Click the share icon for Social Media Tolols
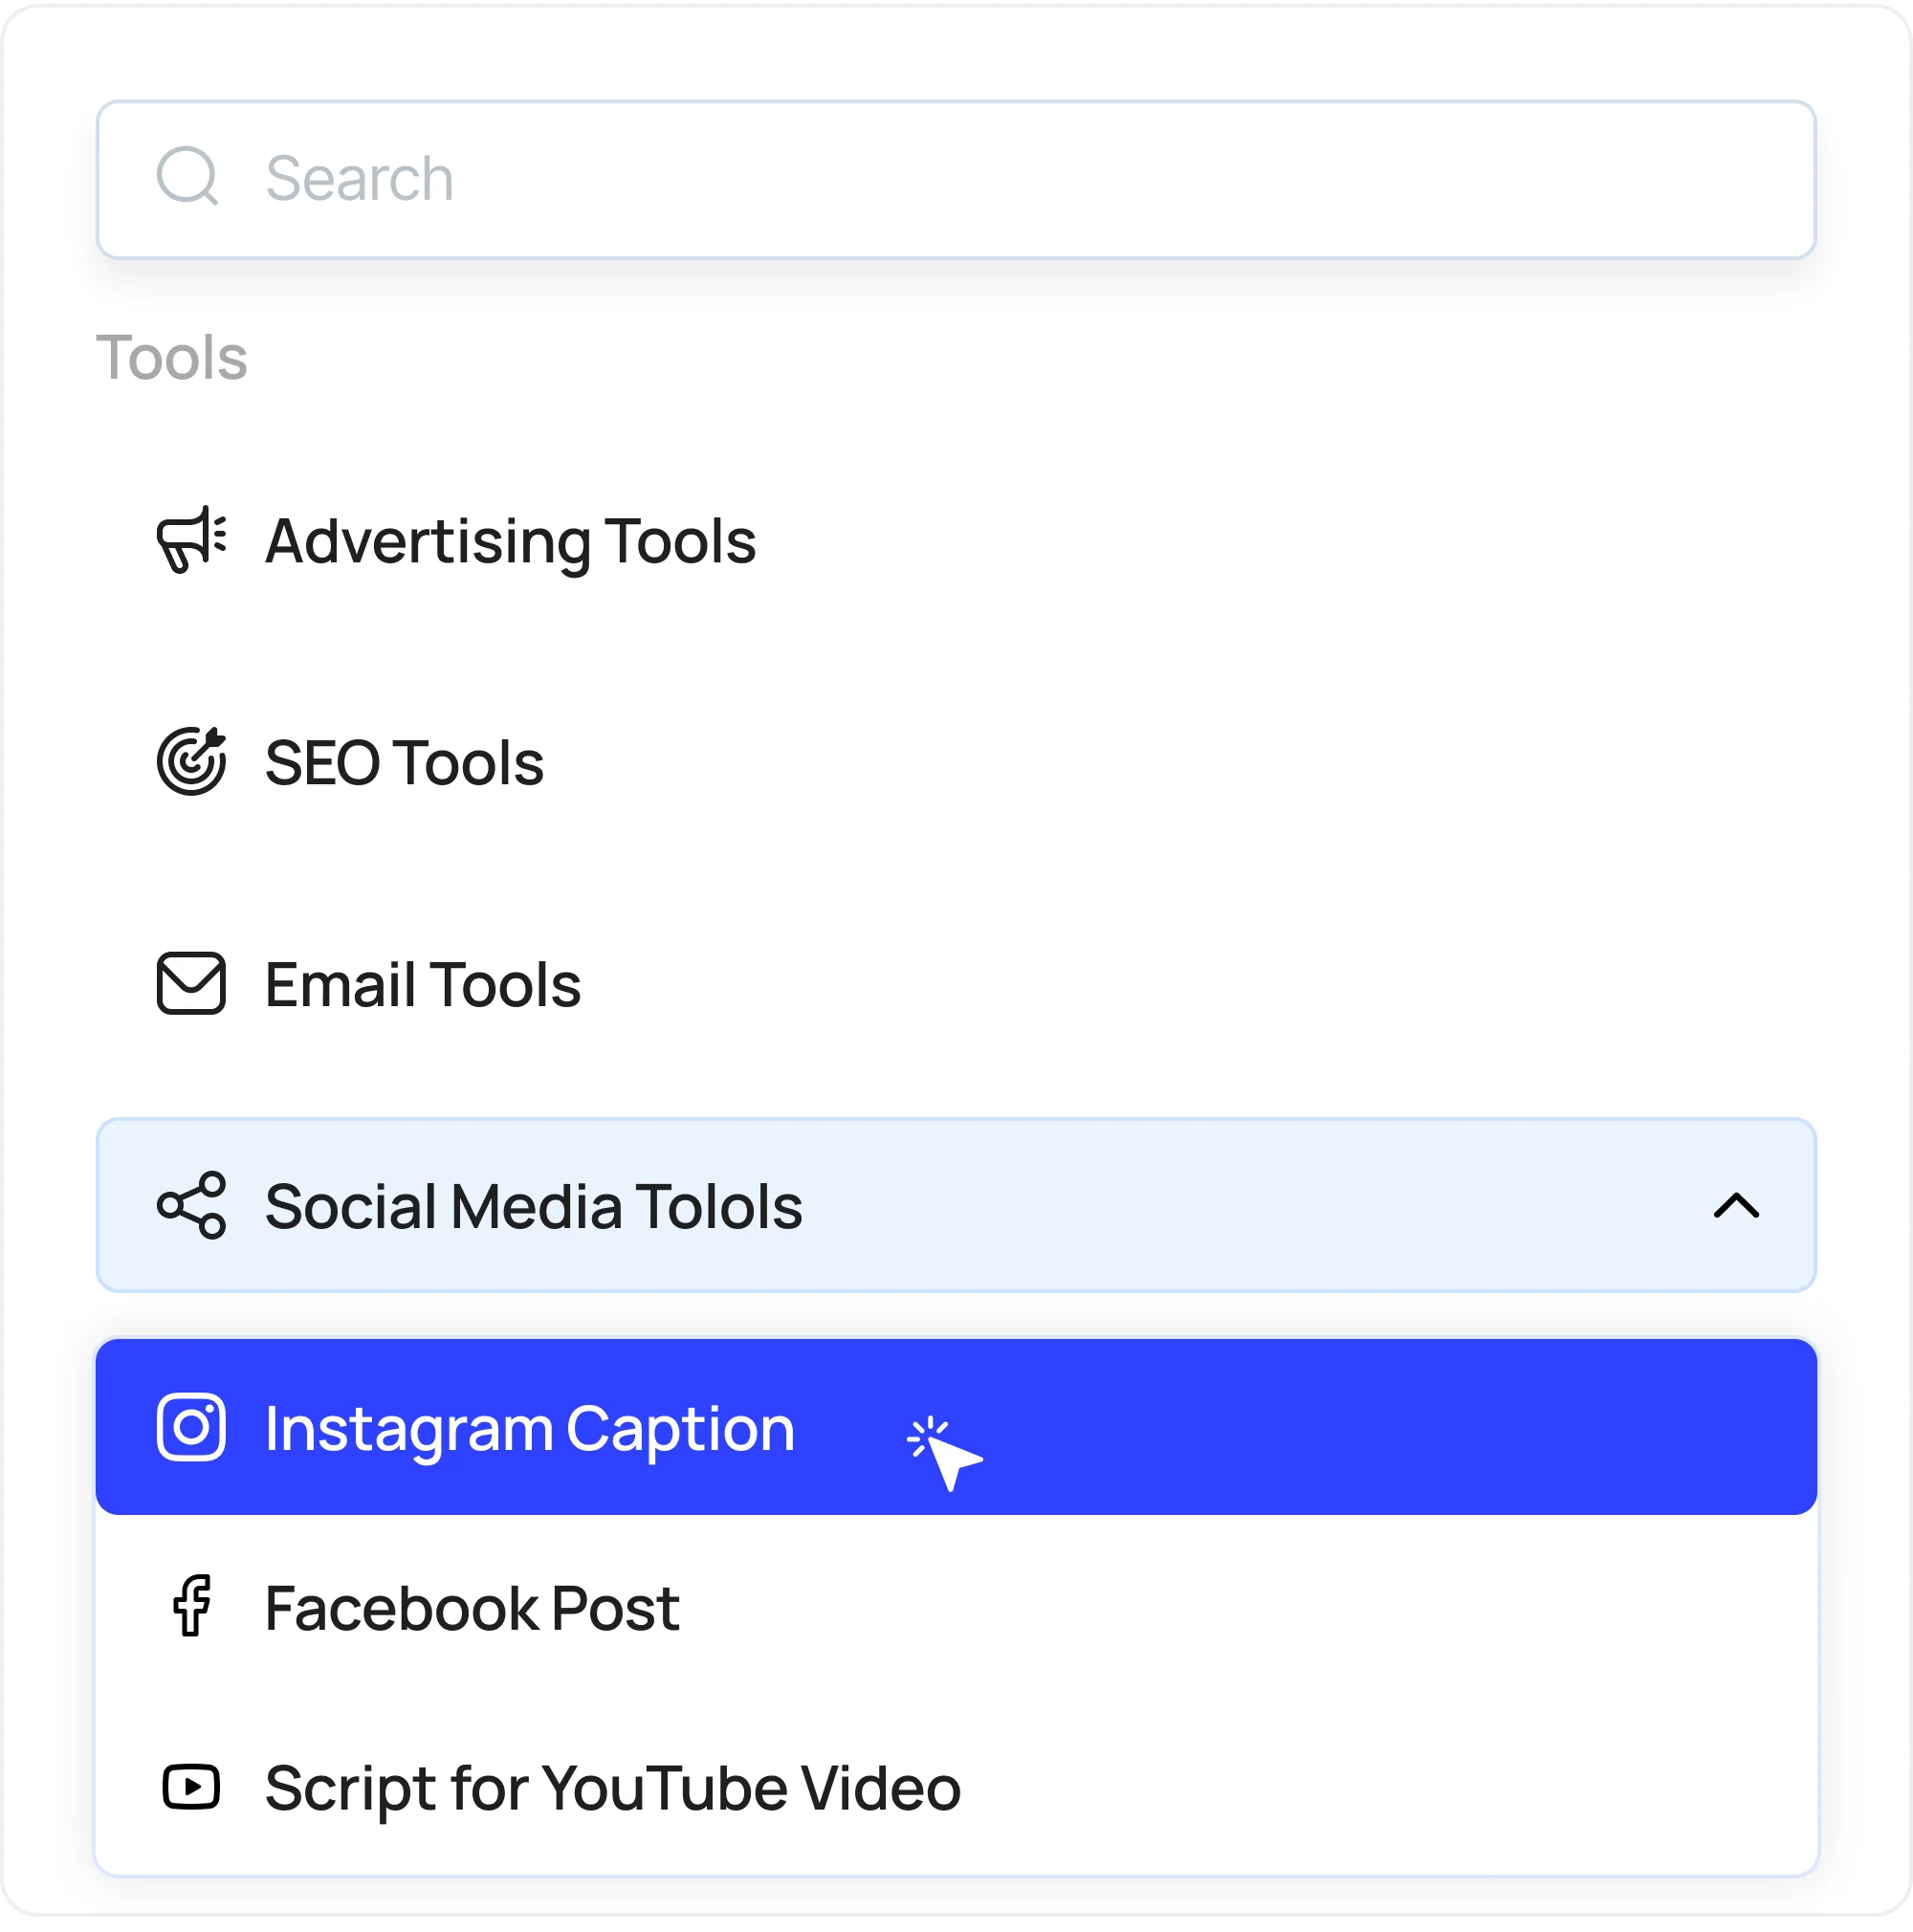Screen dimensions: 1913x1932 coord(192,1207)
